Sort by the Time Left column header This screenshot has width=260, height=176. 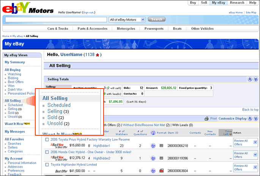point(228,133)
